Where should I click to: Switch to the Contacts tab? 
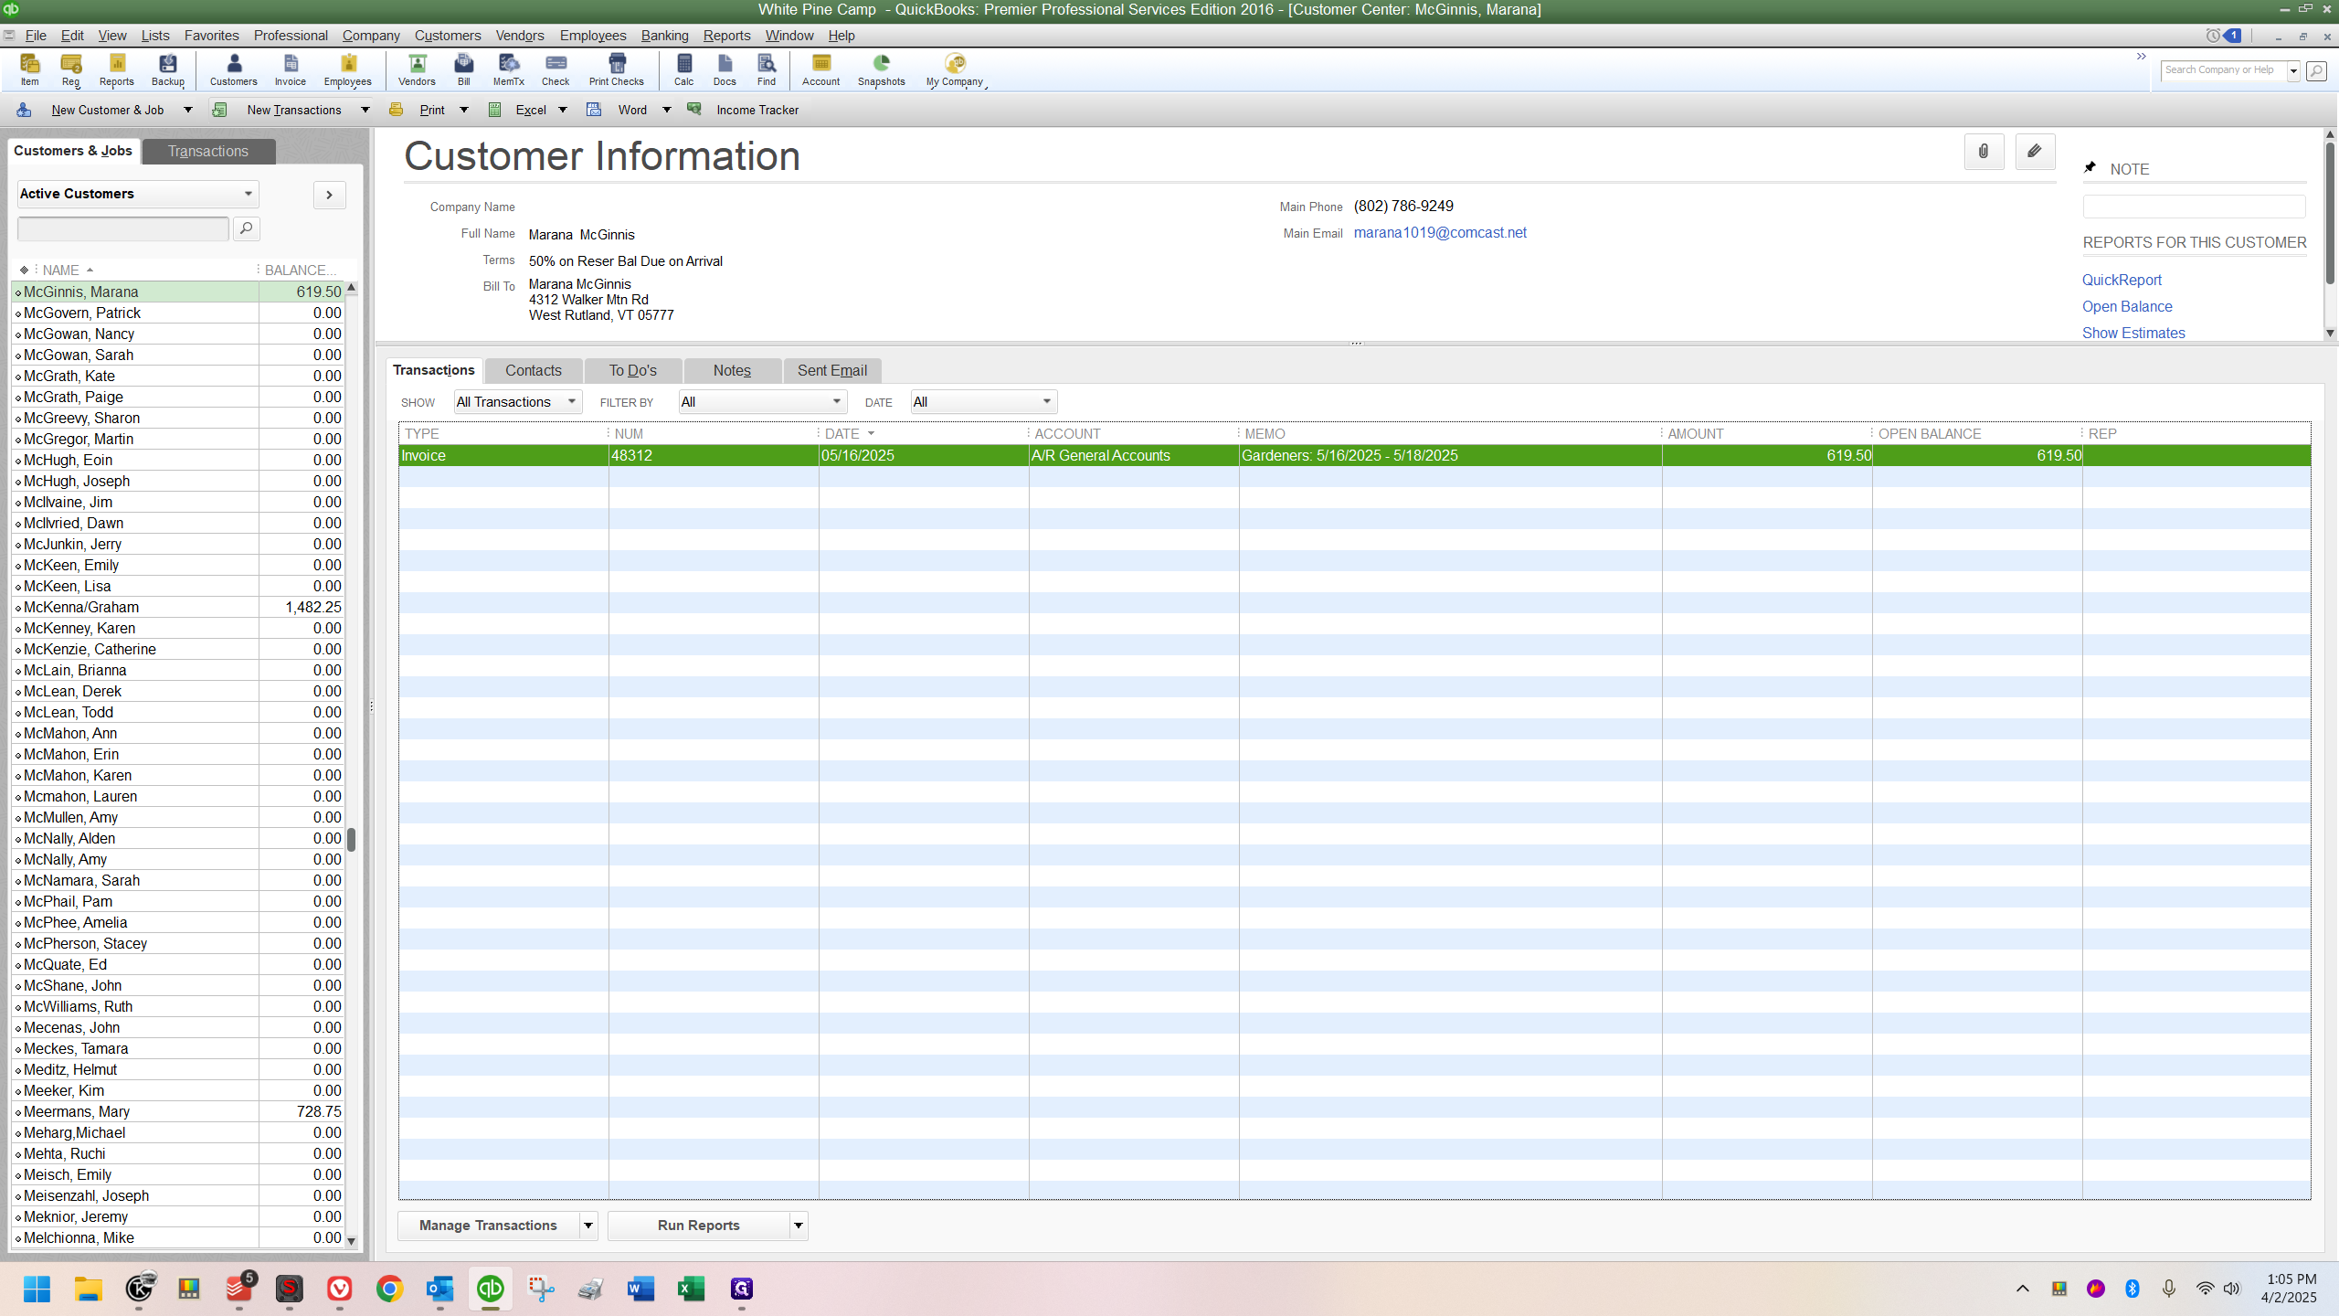(x=534, y=370)
